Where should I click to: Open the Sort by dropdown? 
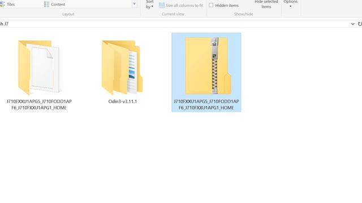pos(149,5)
